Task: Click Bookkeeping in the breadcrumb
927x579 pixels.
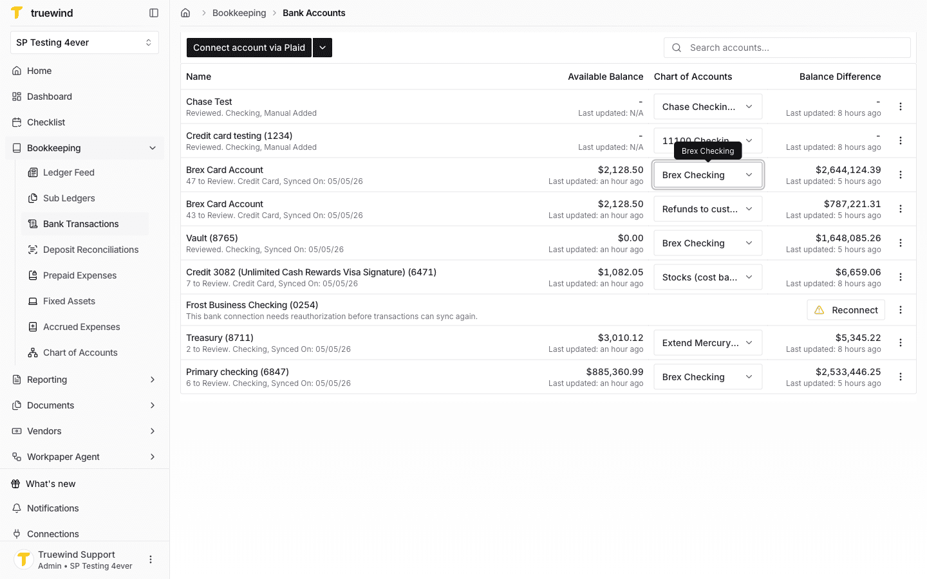Action: (x=239, y=13)
